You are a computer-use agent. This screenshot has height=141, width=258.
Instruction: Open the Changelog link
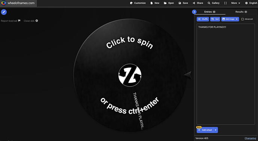pos(250,138)
